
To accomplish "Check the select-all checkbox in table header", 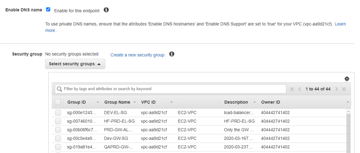I will point(58,102).
